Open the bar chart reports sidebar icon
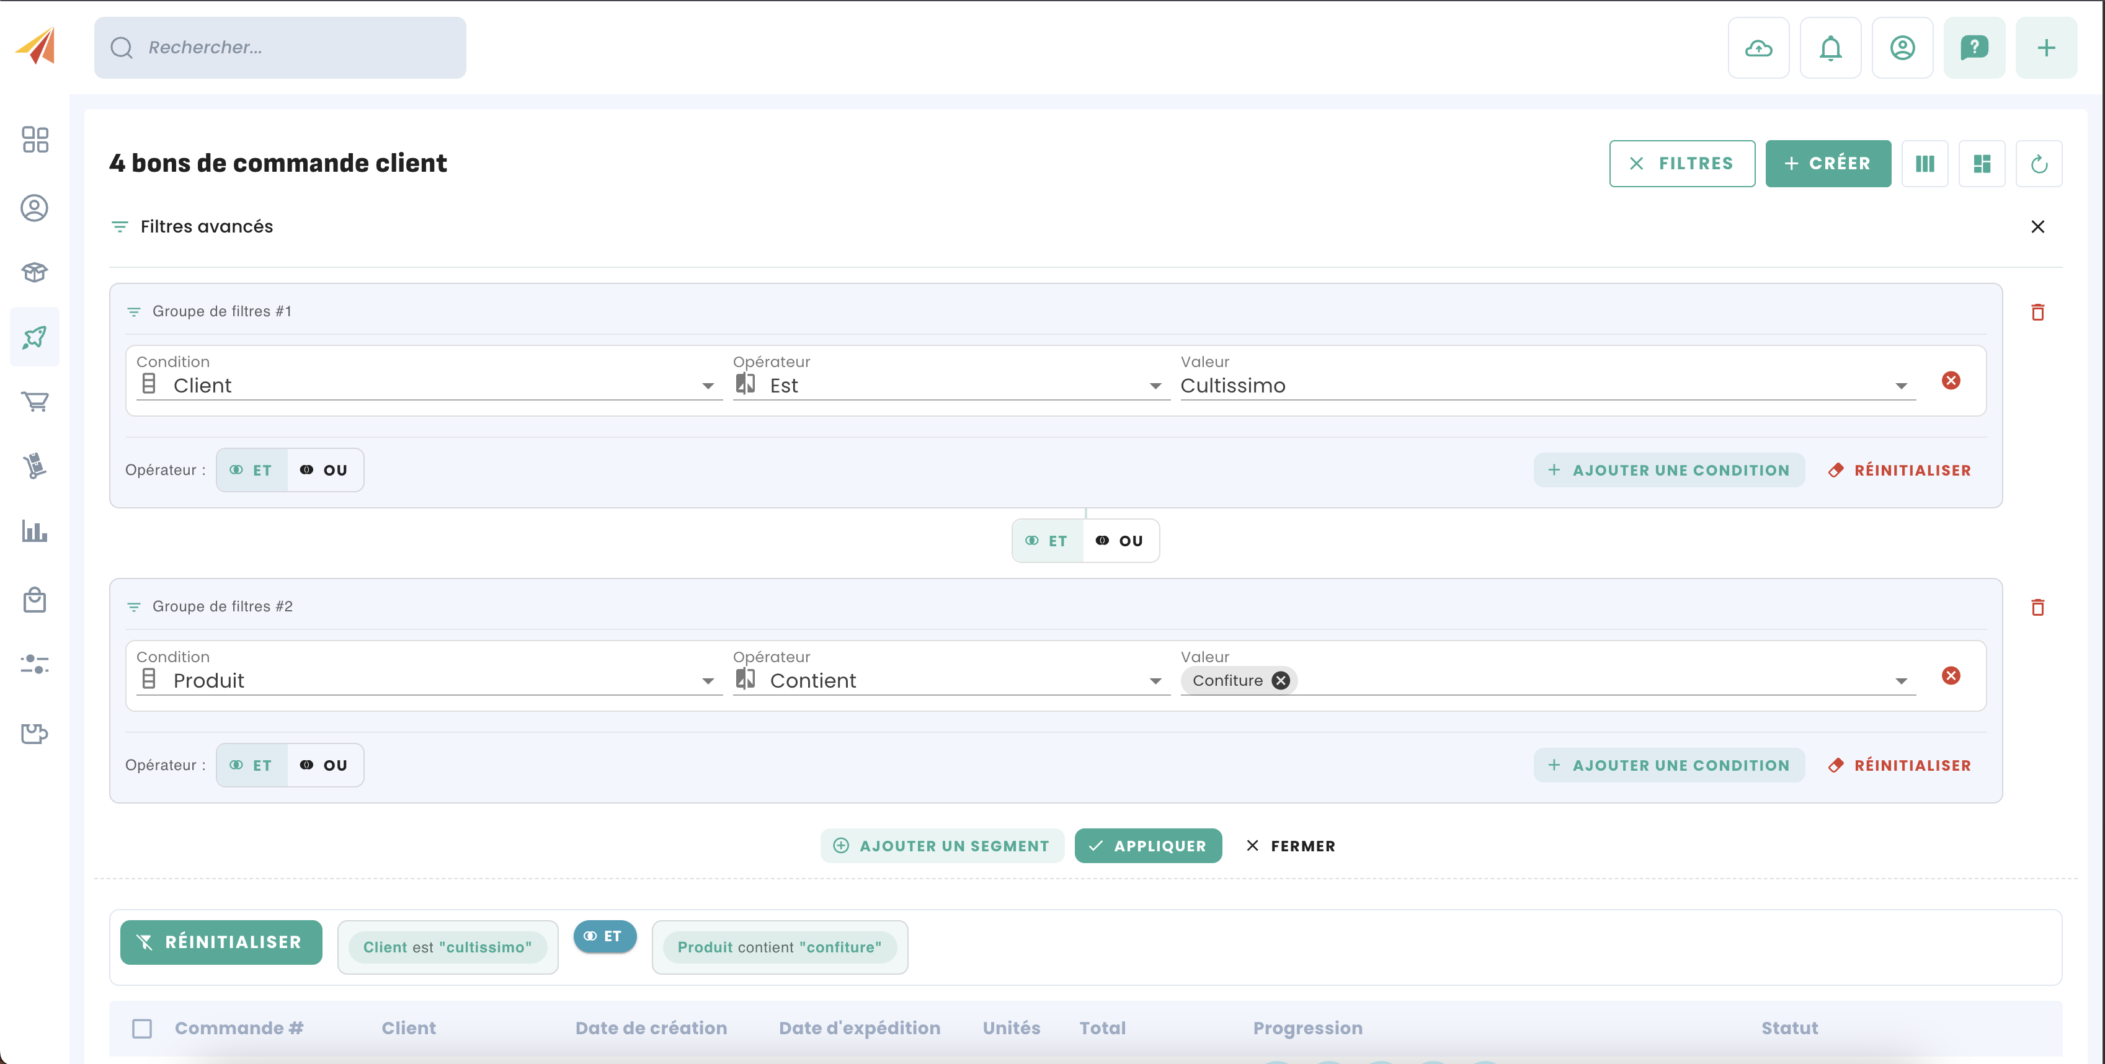This screenshot has height=1064, width=2105. 34,532
